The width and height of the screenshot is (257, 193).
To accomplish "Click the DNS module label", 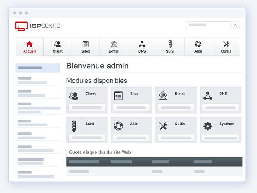I will 223,94.
